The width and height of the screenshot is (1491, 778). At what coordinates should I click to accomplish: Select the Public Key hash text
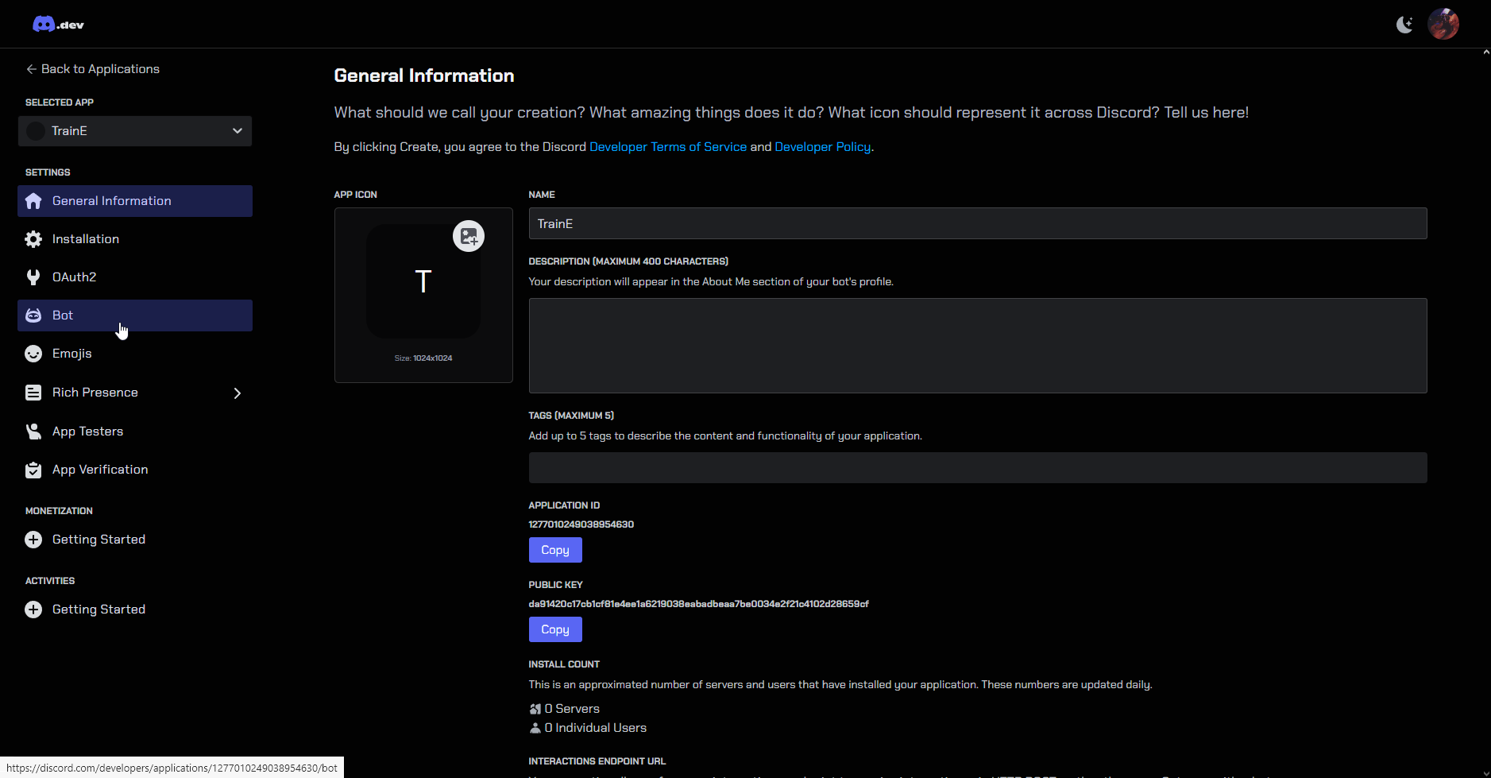pos(699,604)
